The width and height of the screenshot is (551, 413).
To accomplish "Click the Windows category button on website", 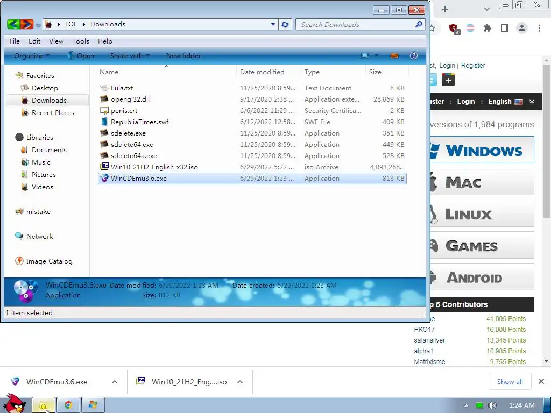I will point(482,150).
